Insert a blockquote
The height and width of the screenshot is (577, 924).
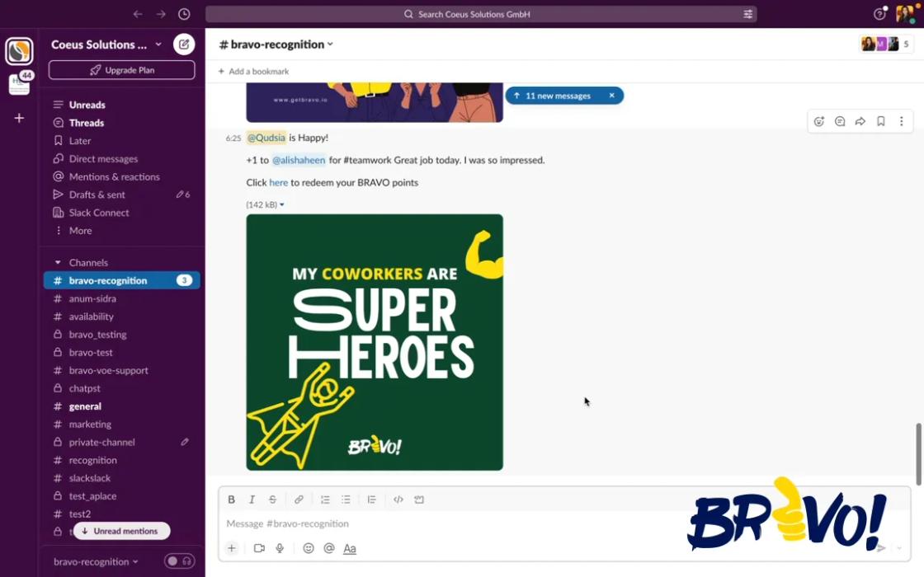point(371,500)
